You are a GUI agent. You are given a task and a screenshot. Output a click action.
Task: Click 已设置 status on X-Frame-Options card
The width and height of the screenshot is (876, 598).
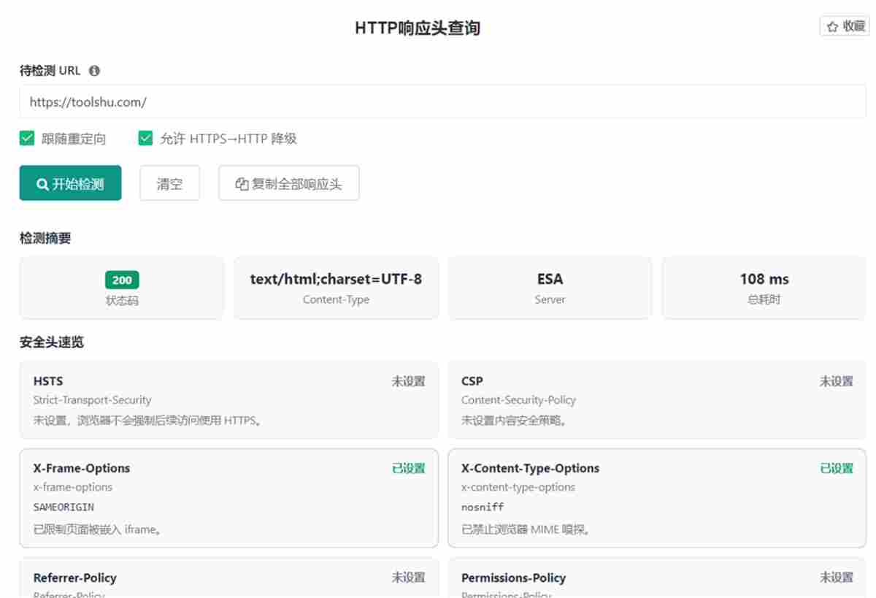(x=409, y=468)
